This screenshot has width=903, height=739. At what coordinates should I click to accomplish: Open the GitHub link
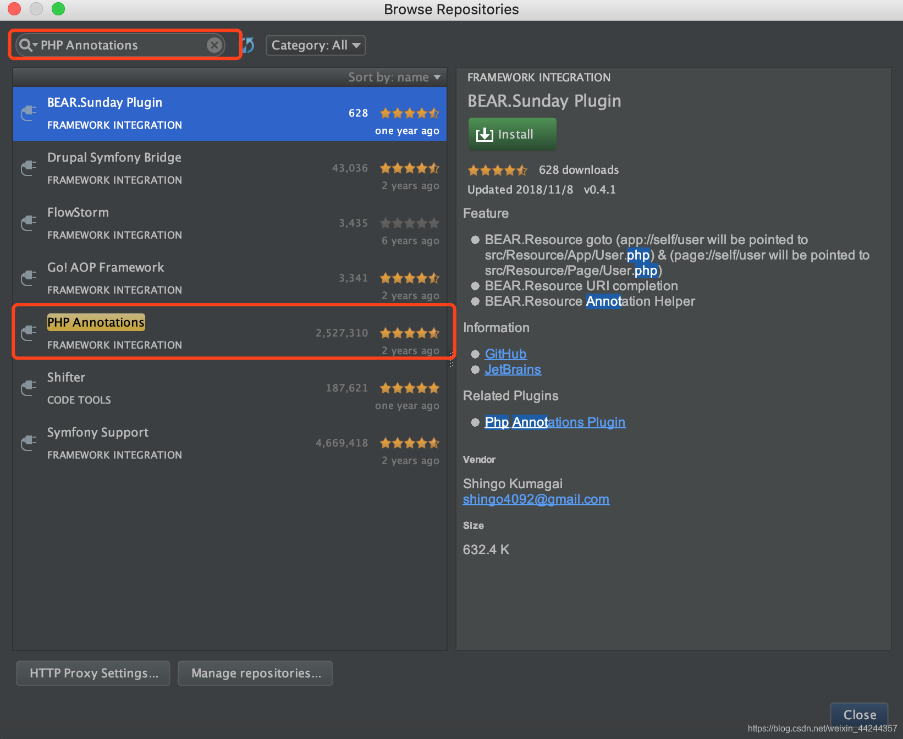click(506, 354)
